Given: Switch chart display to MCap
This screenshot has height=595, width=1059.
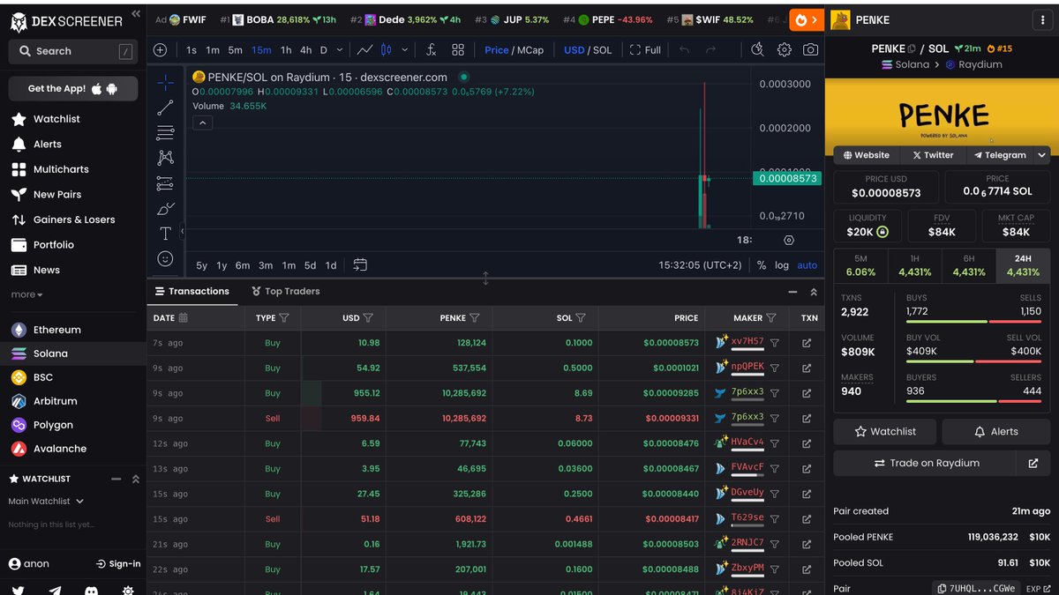Looking at the screenshot, I should (x=530, y=50).
